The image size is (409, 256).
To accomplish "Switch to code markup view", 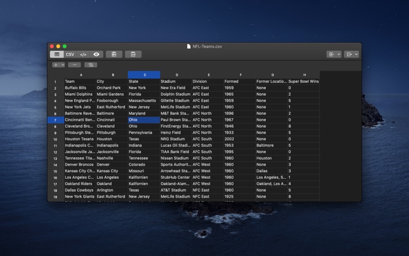I will (83, 54).
